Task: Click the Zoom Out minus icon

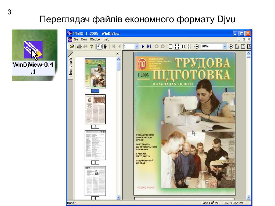Action: point(197,47)
